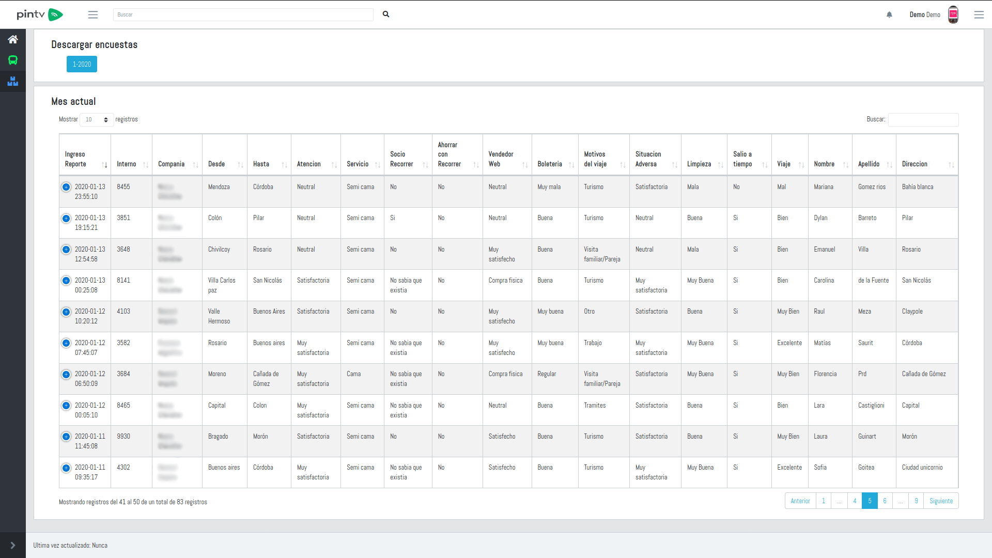
Task: Go to pagination page 6
Action: 885,501
